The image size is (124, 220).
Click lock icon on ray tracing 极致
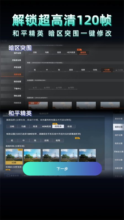[x=69, y=87]
